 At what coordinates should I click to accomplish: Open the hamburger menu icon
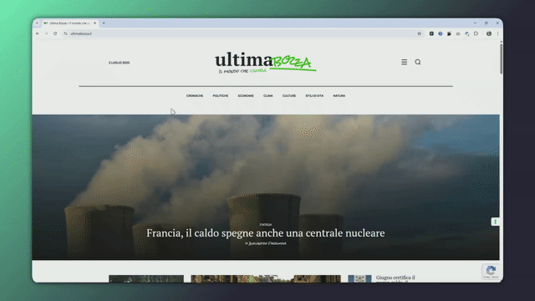point(404,62)
